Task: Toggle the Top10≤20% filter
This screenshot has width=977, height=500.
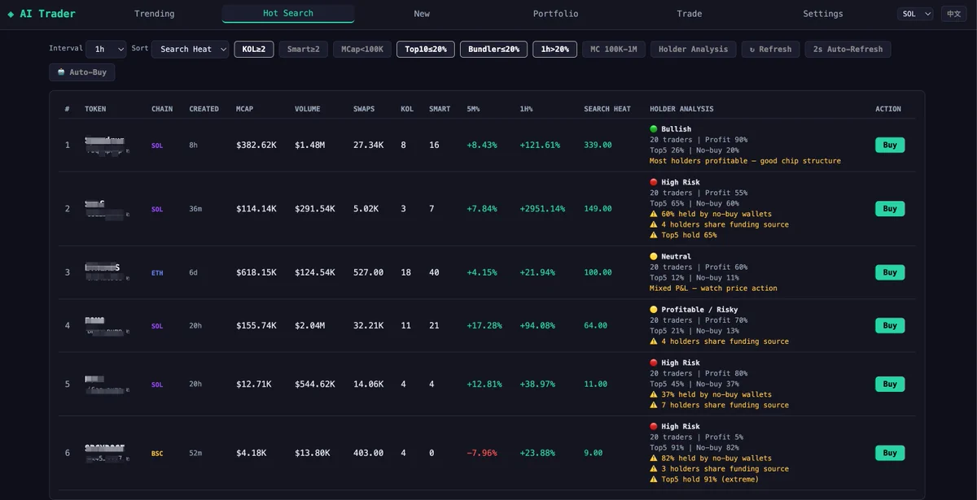Action: pyautogui.click(x=426, y=49)
